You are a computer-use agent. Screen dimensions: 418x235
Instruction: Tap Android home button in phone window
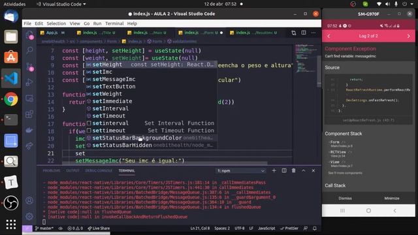[x=368, y=211]
